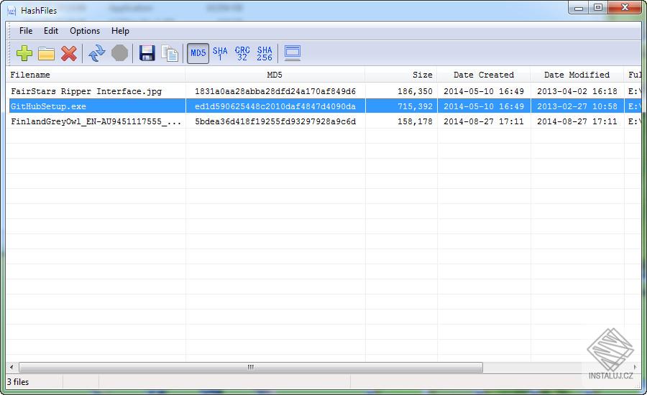Select the GitHubSetup.exe filename

(x=48, y=106)
